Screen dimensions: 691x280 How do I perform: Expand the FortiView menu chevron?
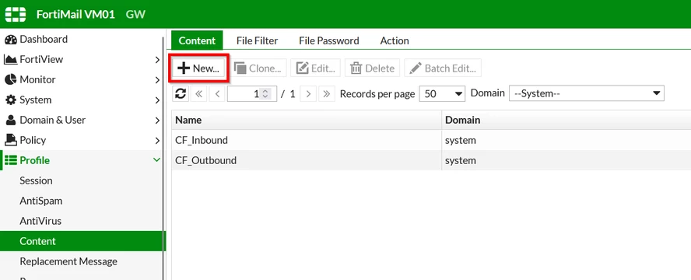click(x=157, y=59)
